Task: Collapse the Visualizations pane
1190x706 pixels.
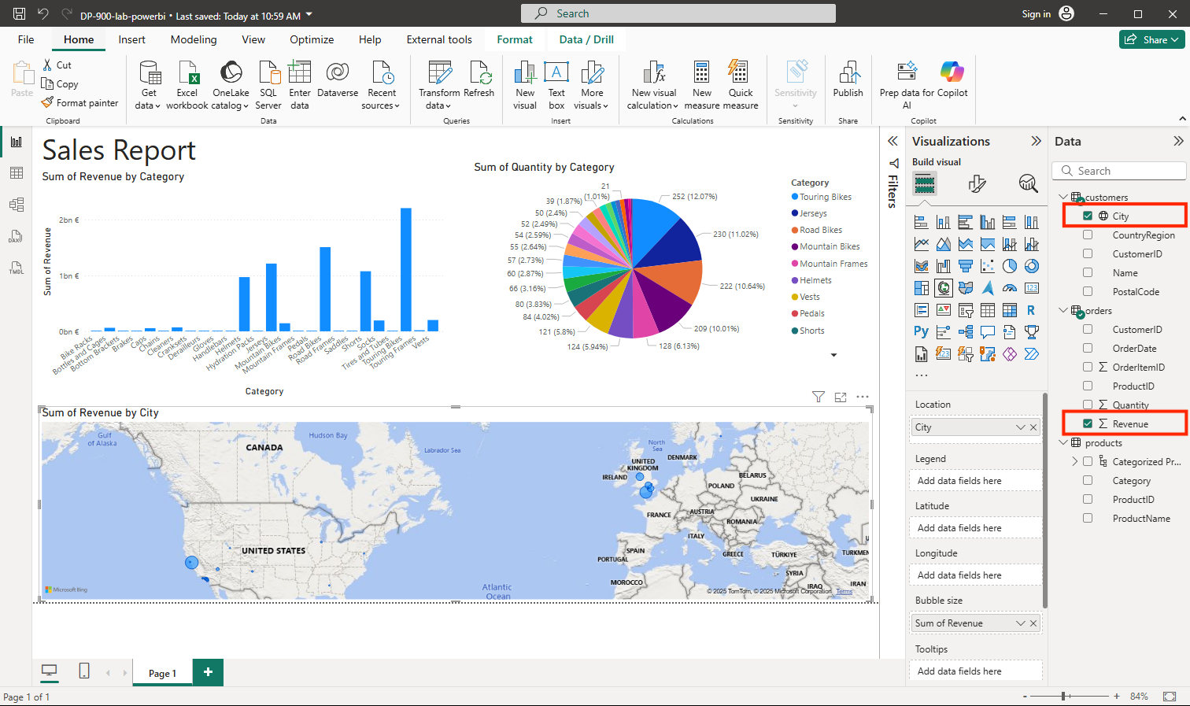Action: click(x=1036, y=141)
